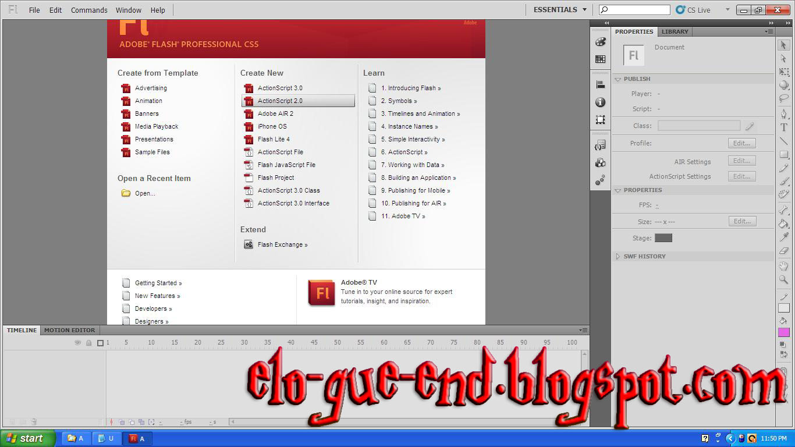
Task: Open the Code Snippets panel icon
Action: (600, 145)
